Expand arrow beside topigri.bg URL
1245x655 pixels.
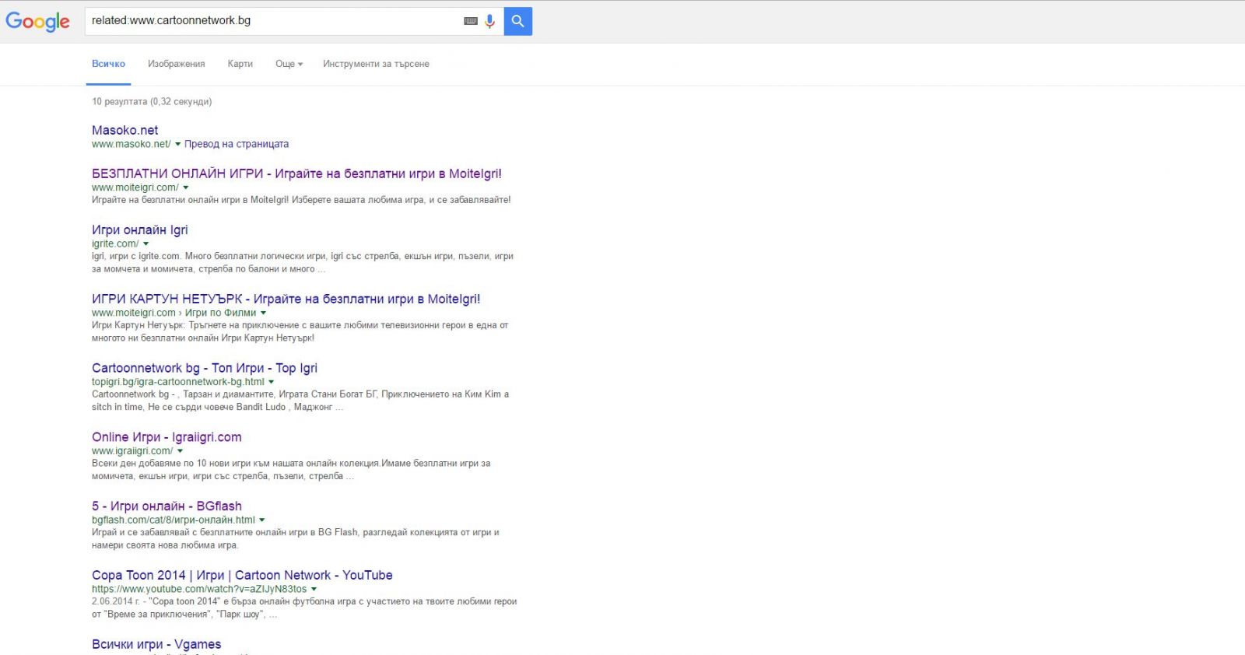(271, 382)
